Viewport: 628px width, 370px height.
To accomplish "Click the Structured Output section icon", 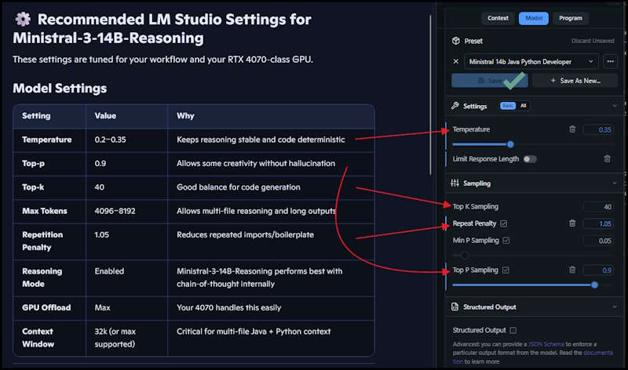I will click(x=455, y=307).
